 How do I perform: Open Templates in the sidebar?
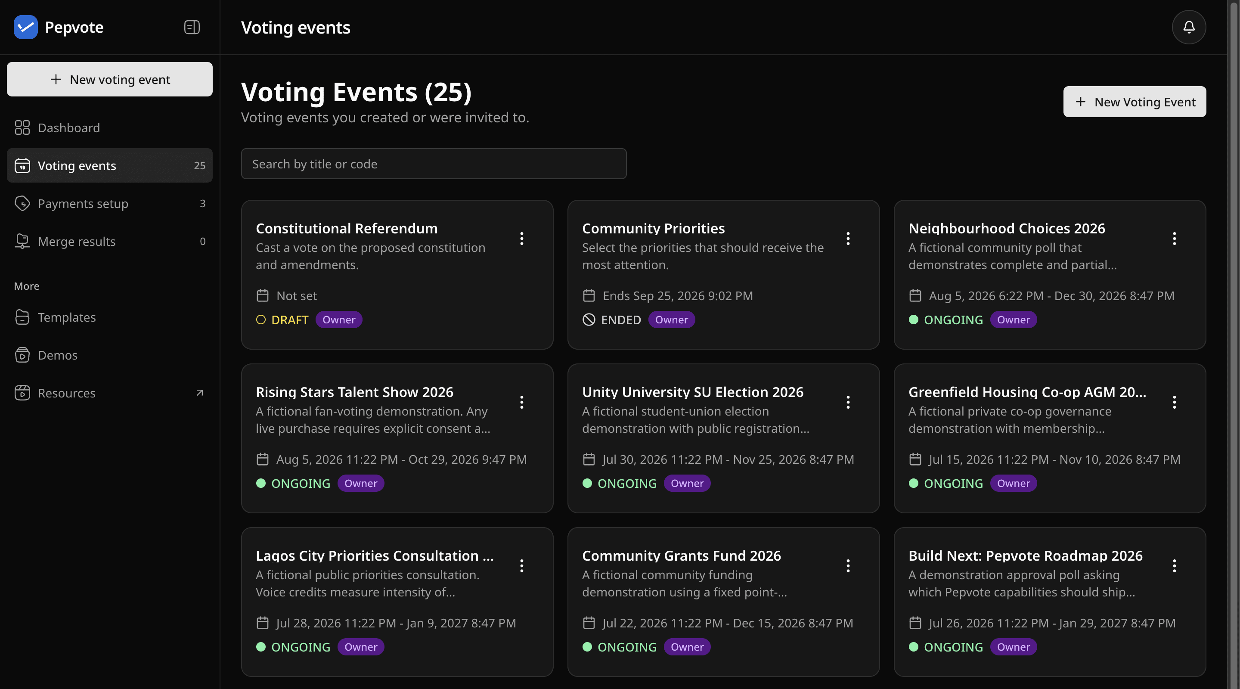tap(109, 317)
